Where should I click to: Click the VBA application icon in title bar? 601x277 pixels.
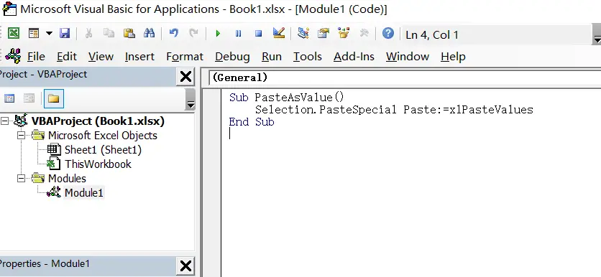pyautogui.click(x=9, y=9)
